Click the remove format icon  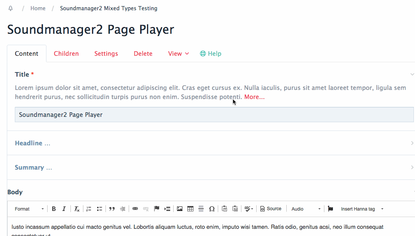[x=77, y=209]
